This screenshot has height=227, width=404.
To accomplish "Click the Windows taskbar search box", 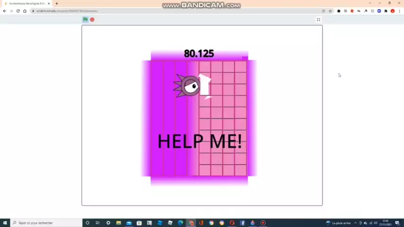I will (46, 223).
